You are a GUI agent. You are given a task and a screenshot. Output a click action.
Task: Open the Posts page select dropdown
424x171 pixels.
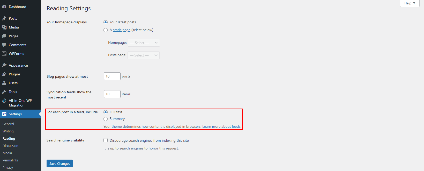point(143,55)
